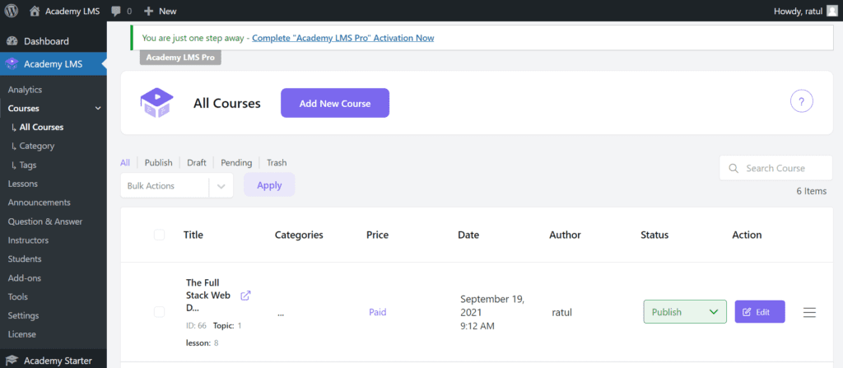Click the Author column header
This screenshot has height=368, width=843.
coord(565,235)
